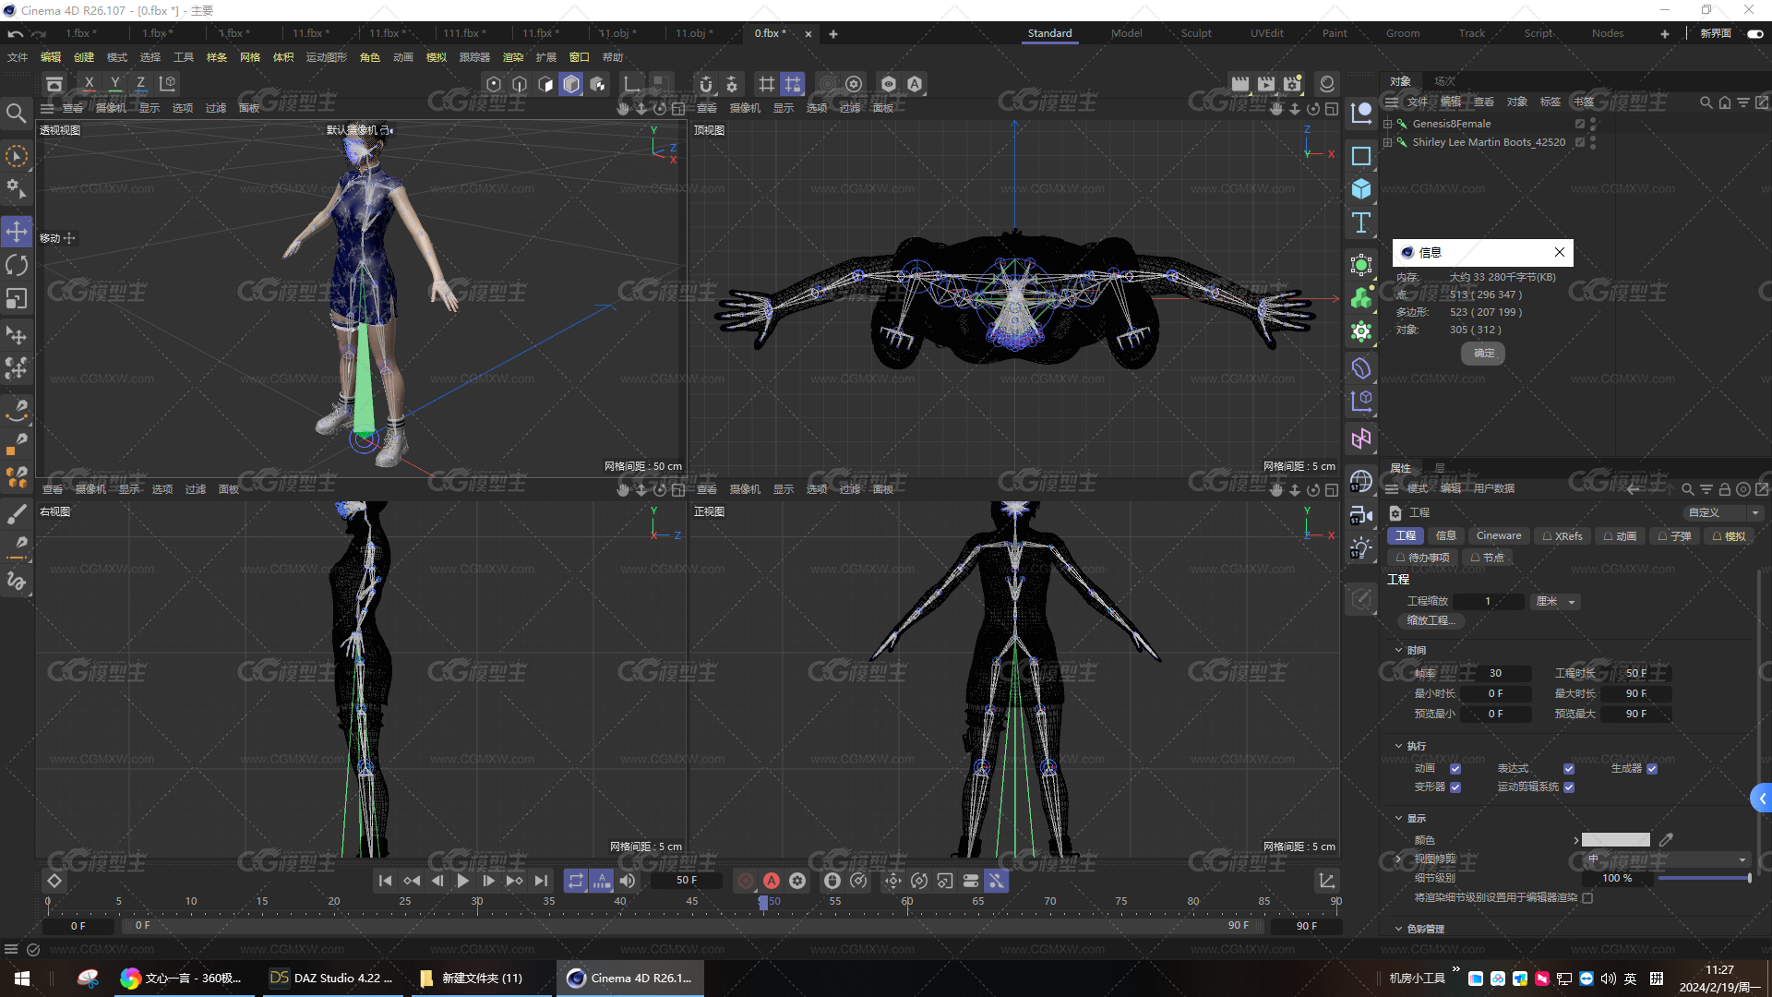The image size is (1772, 997).
Task: Open the 渲染 menu
Action: click(512, 57)
